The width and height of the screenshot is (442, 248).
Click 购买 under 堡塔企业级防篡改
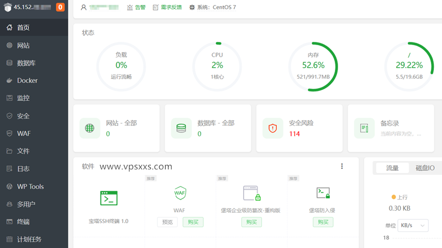pyautogui.click(x=251, y=222)
